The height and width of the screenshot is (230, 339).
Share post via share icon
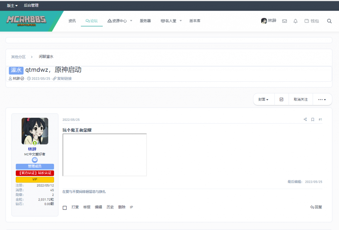tap(305, 119)
